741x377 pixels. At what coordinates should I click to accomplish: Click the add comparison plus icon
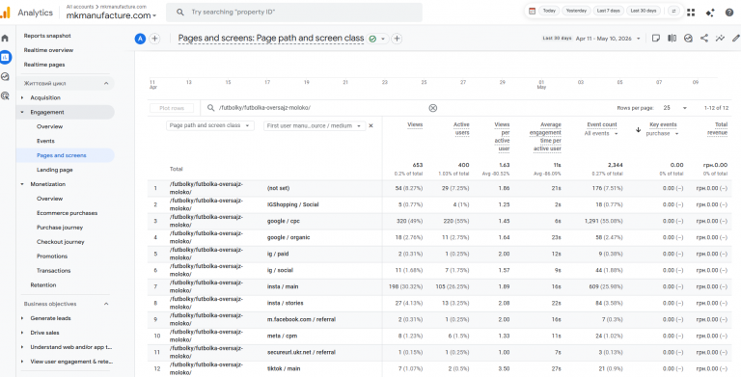pos(154,39)
